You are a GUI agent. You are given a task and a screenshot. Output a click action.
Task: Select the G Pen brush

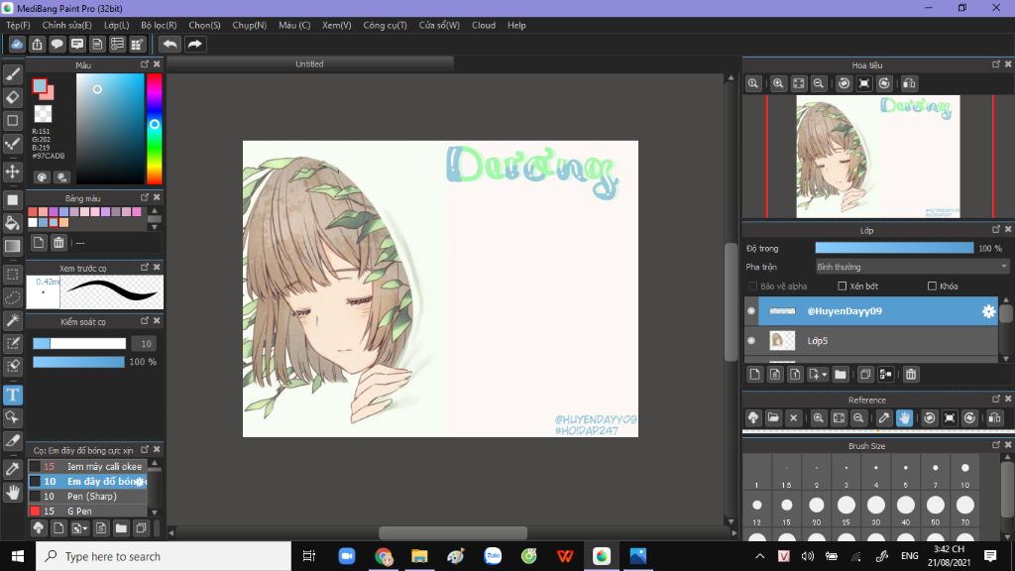tap(78, 511)
